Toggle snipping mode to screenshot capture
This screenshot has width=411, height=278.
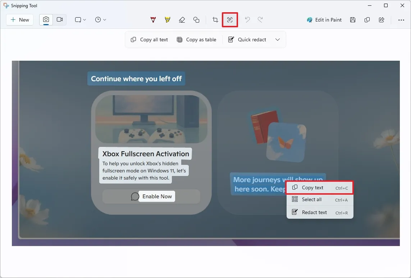click(x=46, y=20)
